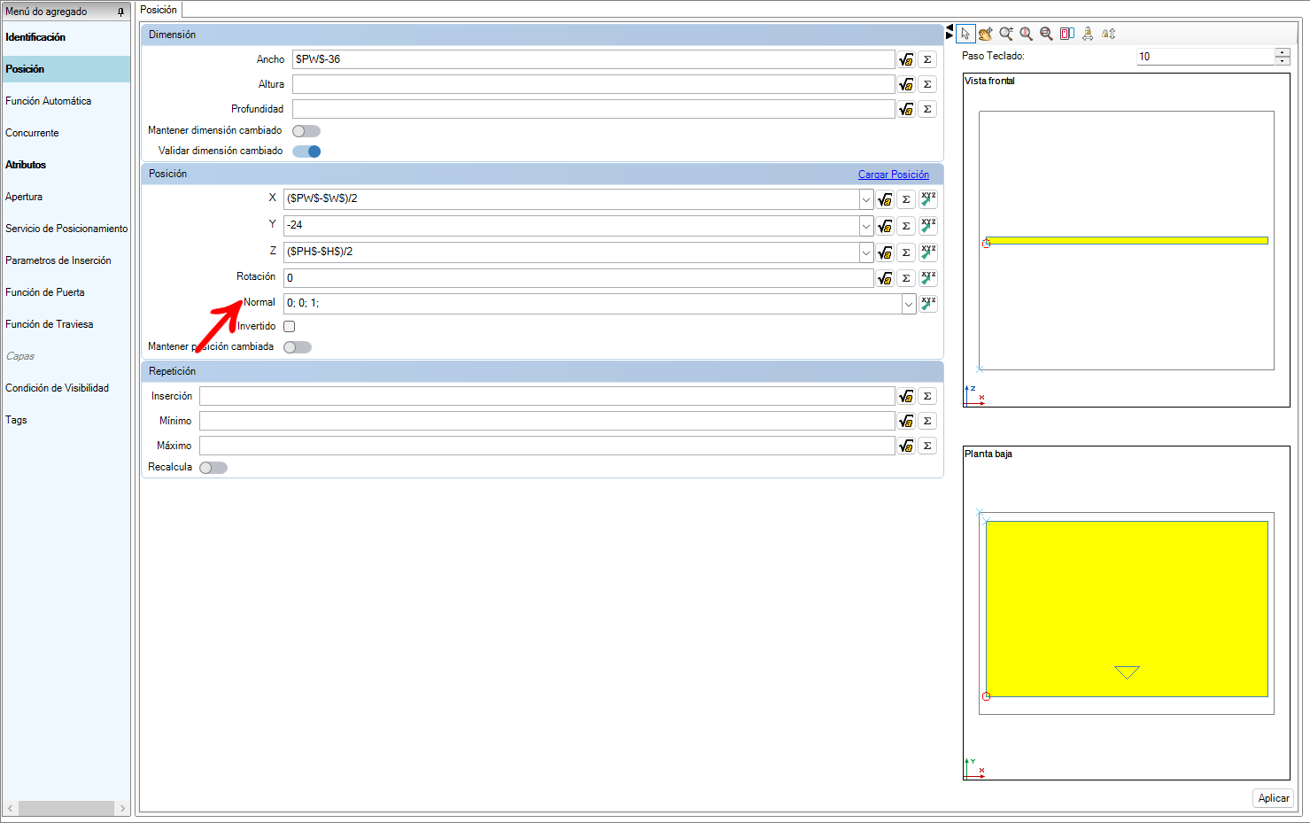Screen dimensions: 1310x823
Task: Decrease Paso Teclado with down stepper
Action: tap(1283, 60)
